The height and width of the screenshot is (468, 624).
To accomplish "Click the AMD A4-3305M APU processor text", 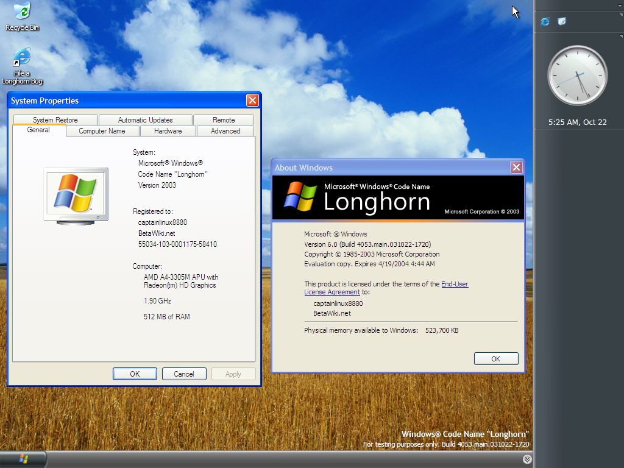I will (x=181, y=281).
